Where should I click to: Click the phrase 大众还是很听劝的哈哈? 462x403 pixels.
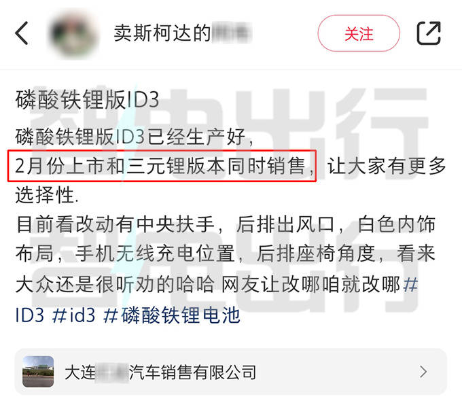(x=115, y=285)
